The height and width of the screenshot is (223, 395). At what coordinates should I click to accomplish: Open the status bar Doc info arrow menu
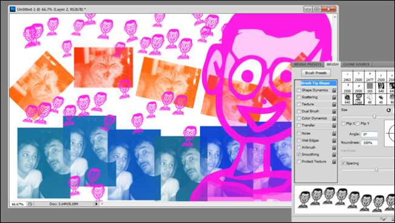point(96,204)
